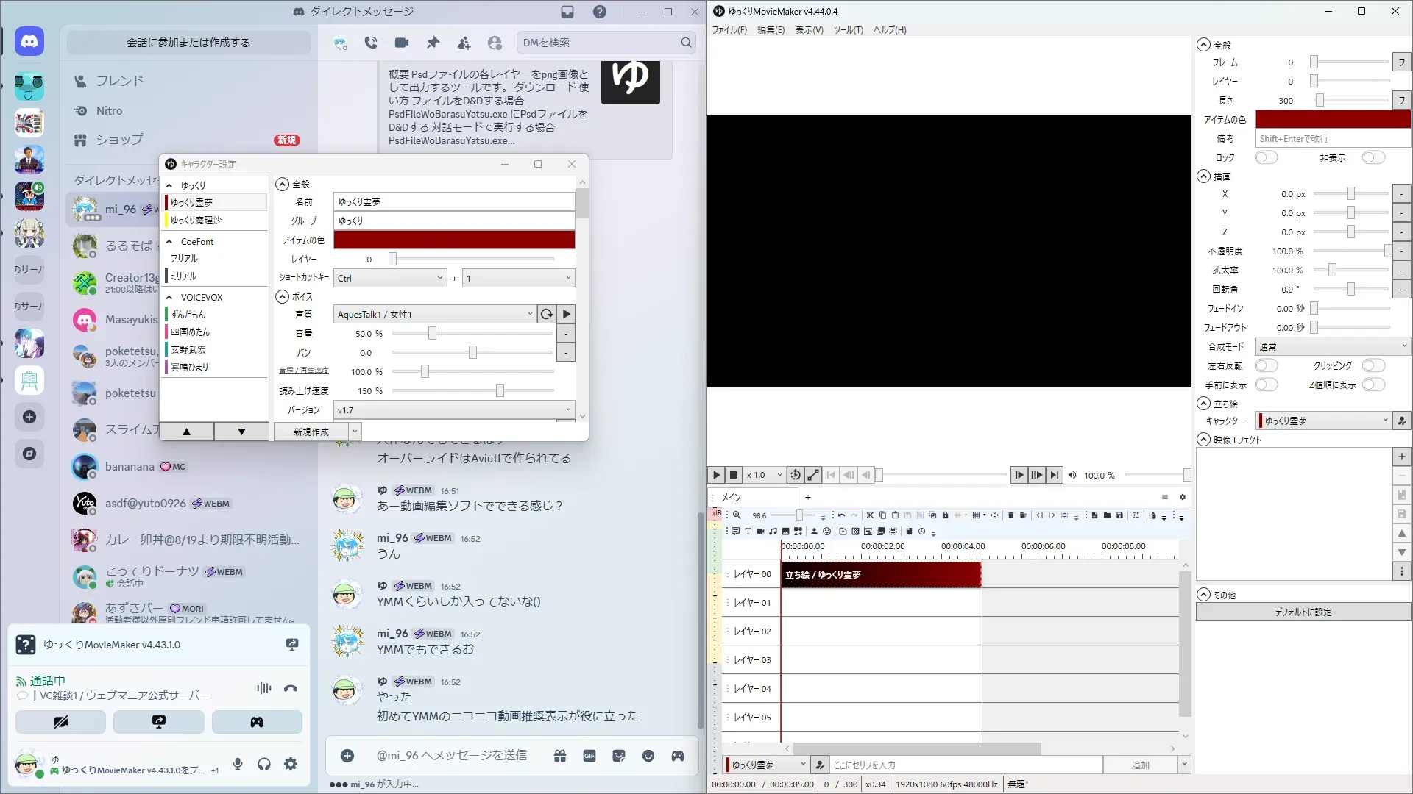The image size is (1413, 794).
Task: Click the 新規作成 button in character settings
Action: coord(311,432)
